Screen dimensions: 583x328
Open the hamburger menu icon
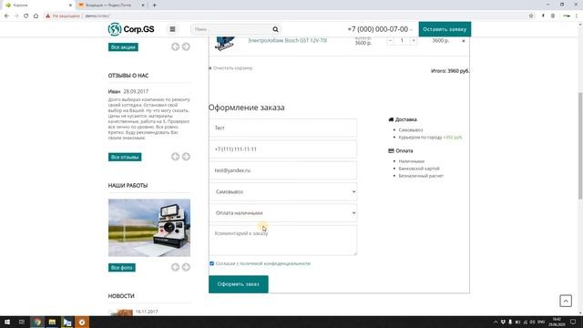coord(172,29)
